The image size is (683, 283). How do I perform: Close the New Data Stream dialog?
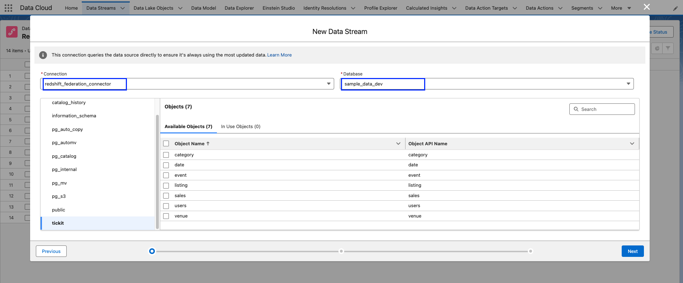click(x=647, y=7)
